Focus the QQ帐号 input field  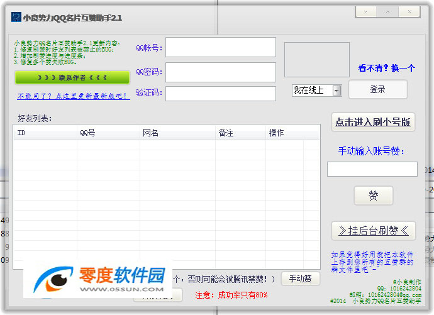click(221, 47)
